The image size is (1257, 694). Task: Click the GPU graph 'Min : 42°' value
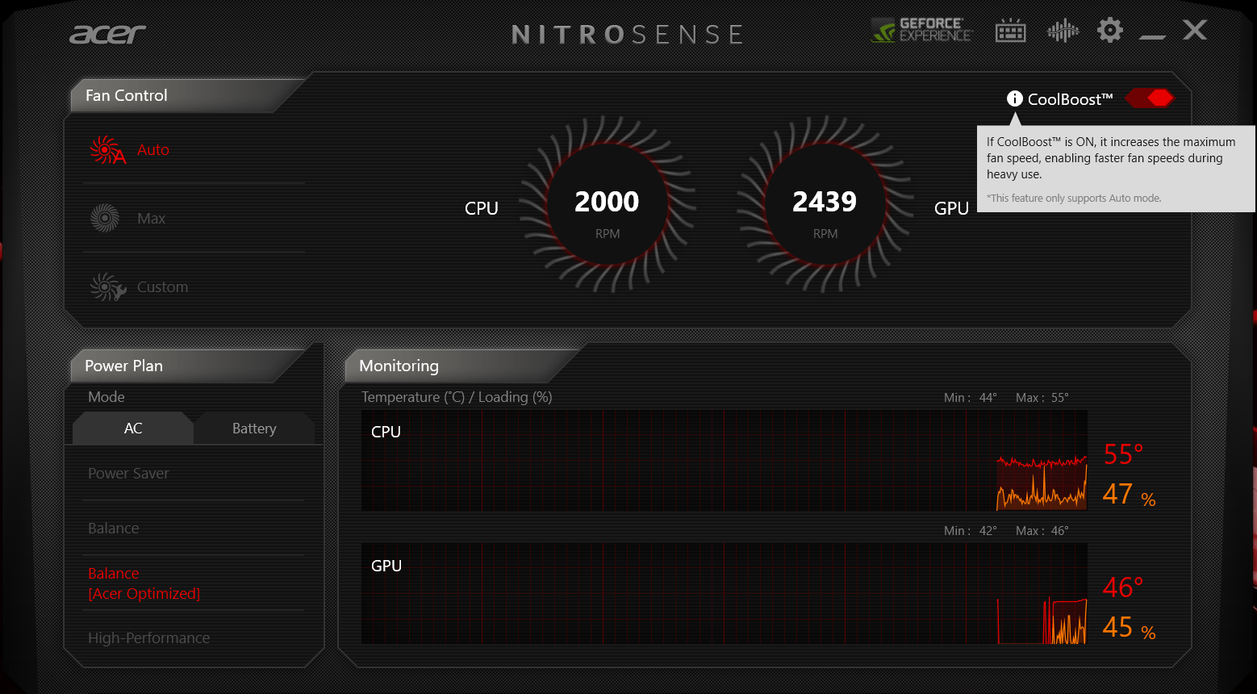[x=971, y=530]
